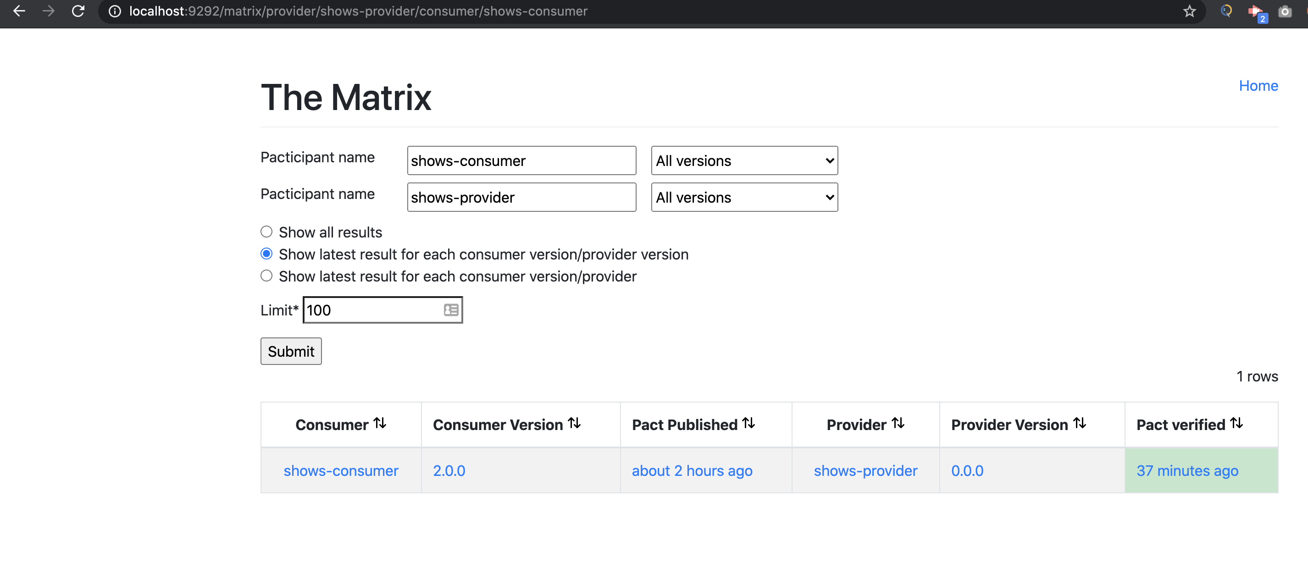Image resolution: width=1308 pixels, height=585 pixels.
Task: Select Show all results radio
Action: tap(266, 232)
